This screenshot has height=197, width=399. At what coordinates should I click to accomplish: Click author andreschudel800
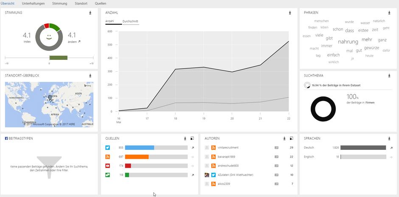pyautogui.click(x=228, y=166)
